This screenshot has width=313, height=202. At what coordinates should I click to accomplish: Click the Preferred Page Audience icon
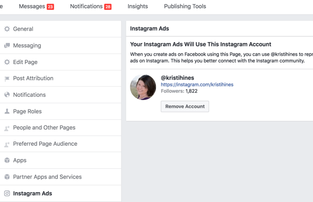coord(7,144)
